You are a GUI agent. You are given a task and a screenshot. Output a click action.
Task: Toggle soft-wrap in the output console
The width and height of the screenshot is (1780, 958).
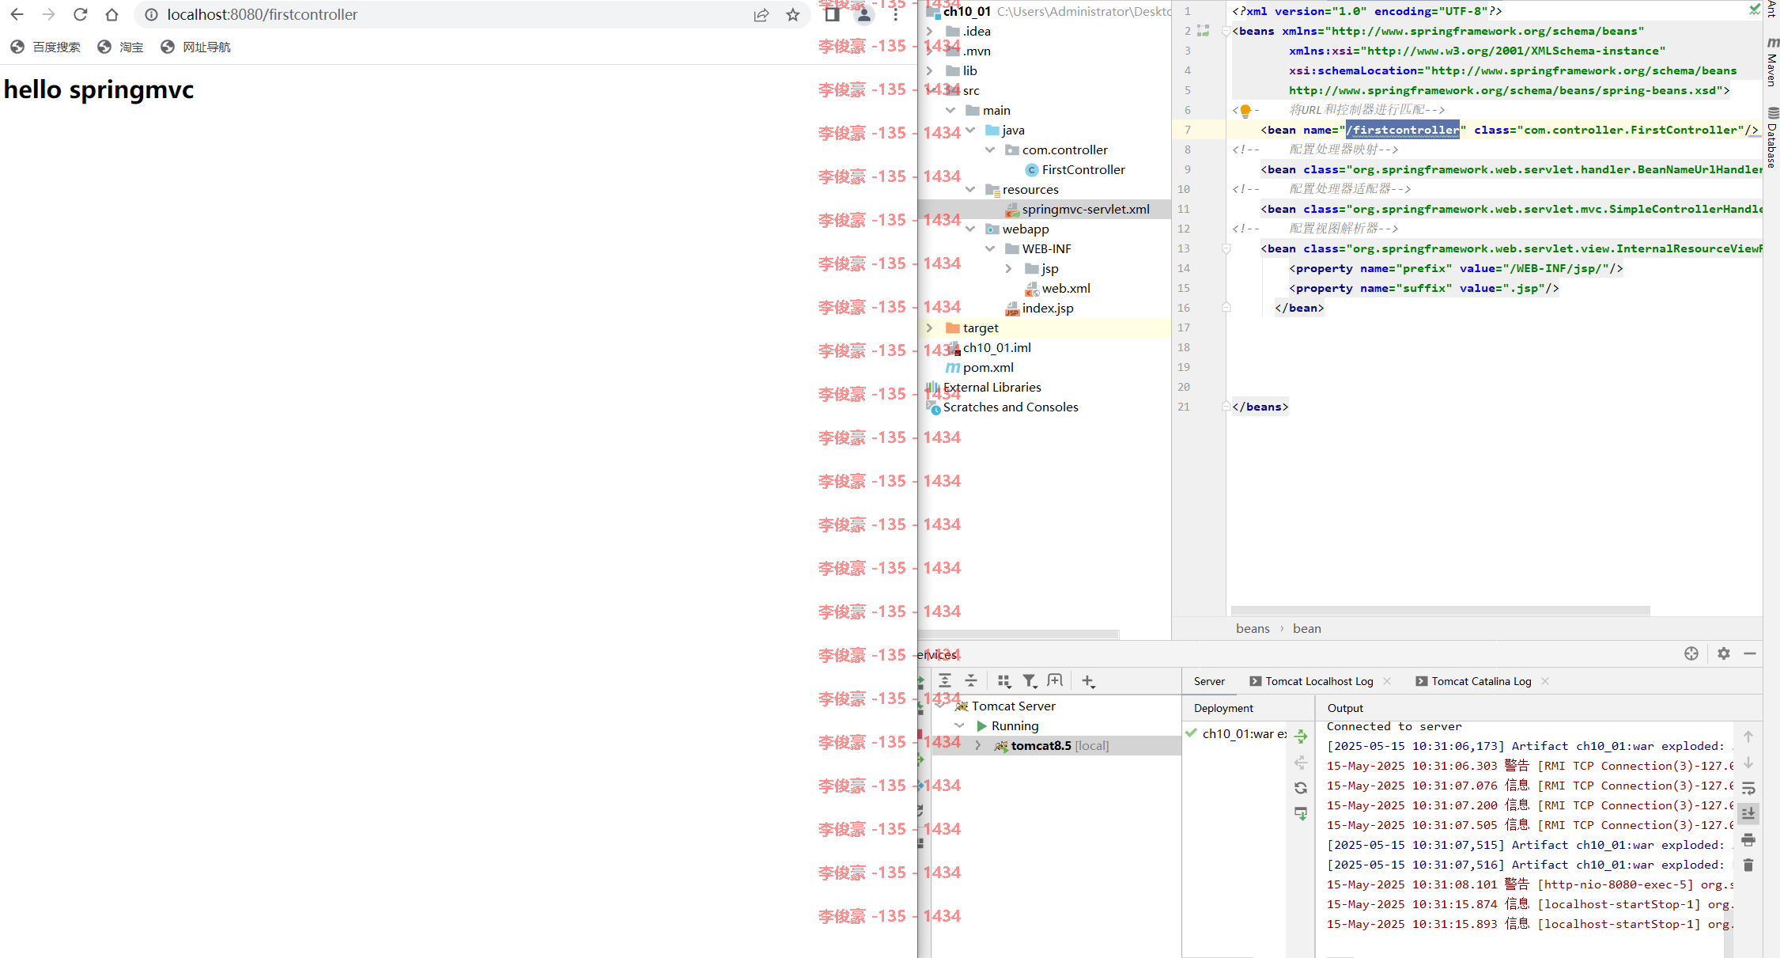click(1748, 788)
